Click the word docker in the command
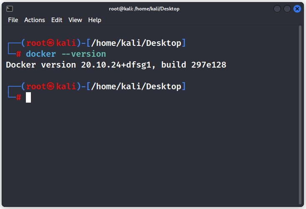This screenshot has width=306, height=209. (x=41, y=54)
